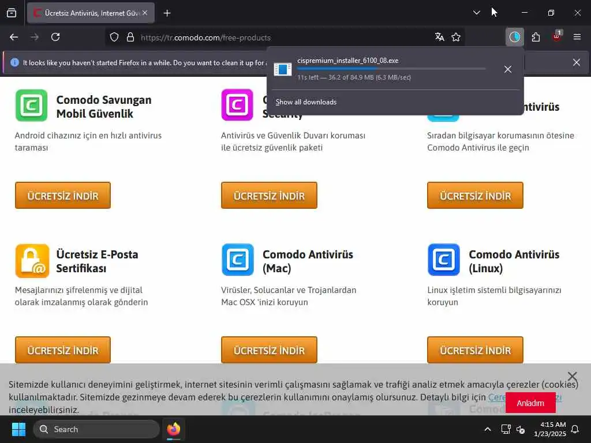The width and height of the screenshot is (591, 443).
Task: Open the uBlock Origin extension icon
Action: pos(557,36)
